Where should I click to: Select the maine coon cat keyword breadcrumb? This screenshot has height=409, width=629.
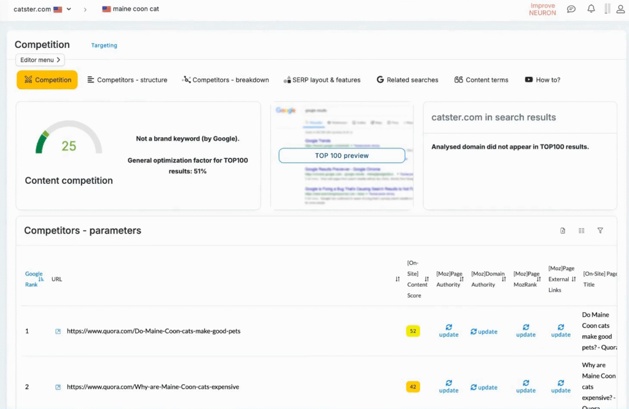131,9
